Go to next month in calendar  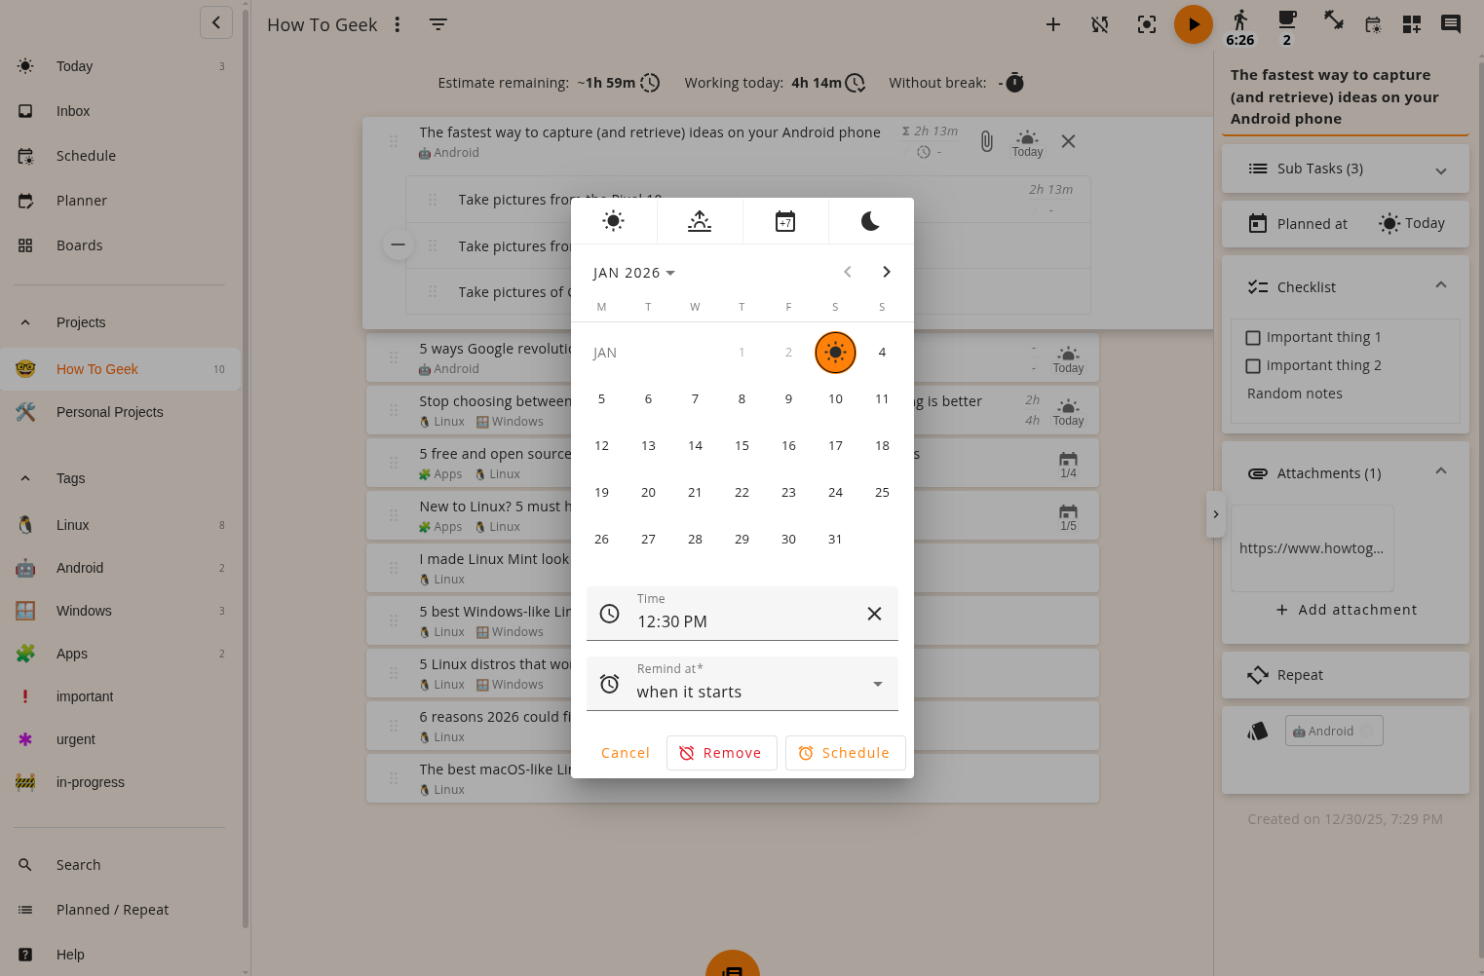click(x=887, y=272)
